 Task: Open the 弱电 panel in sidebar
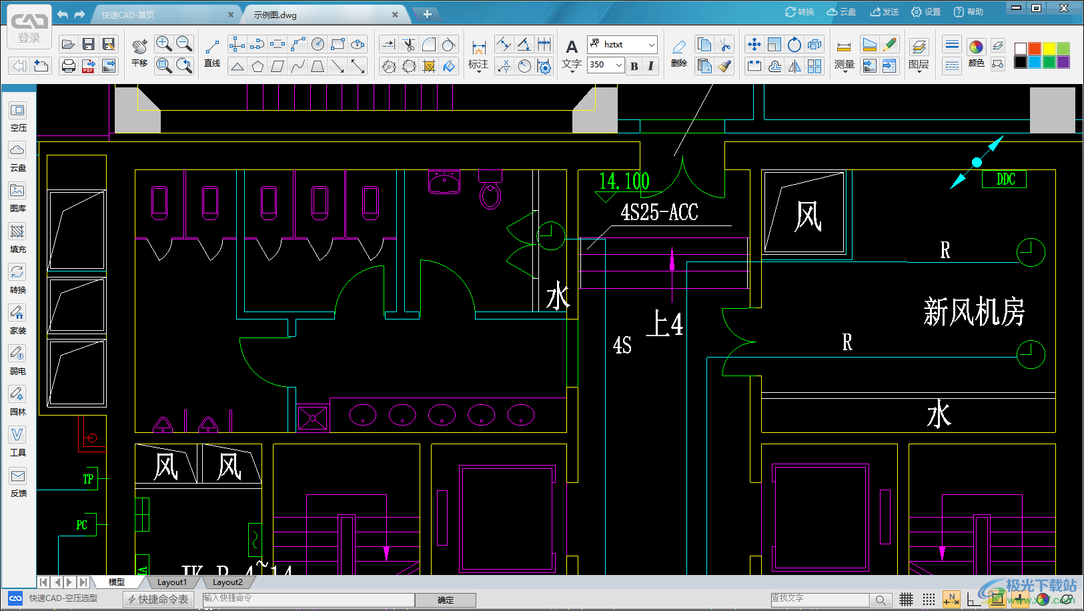[18, 360]
